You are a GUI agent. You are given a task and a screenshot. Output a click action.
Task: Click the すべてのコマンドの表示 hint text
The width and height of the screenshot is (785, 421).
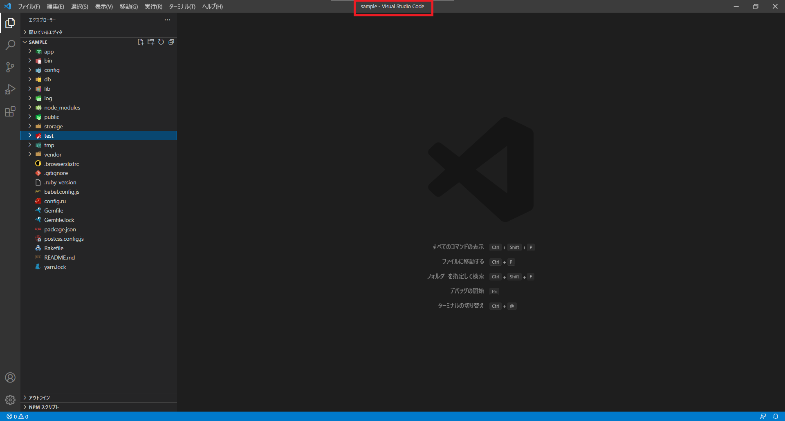[x=458, y=247]
